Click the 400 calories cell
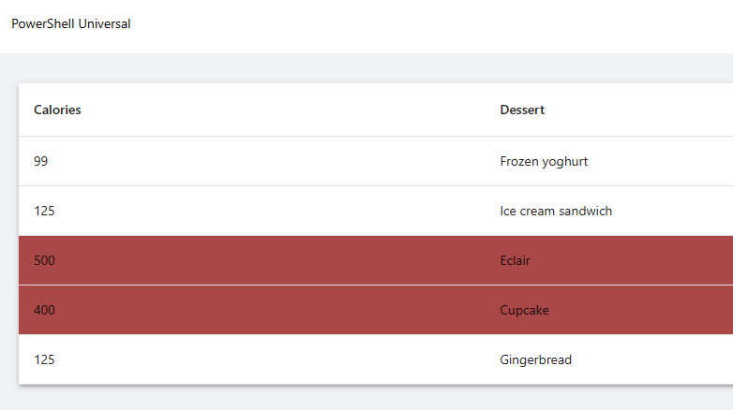 point(44,310)
